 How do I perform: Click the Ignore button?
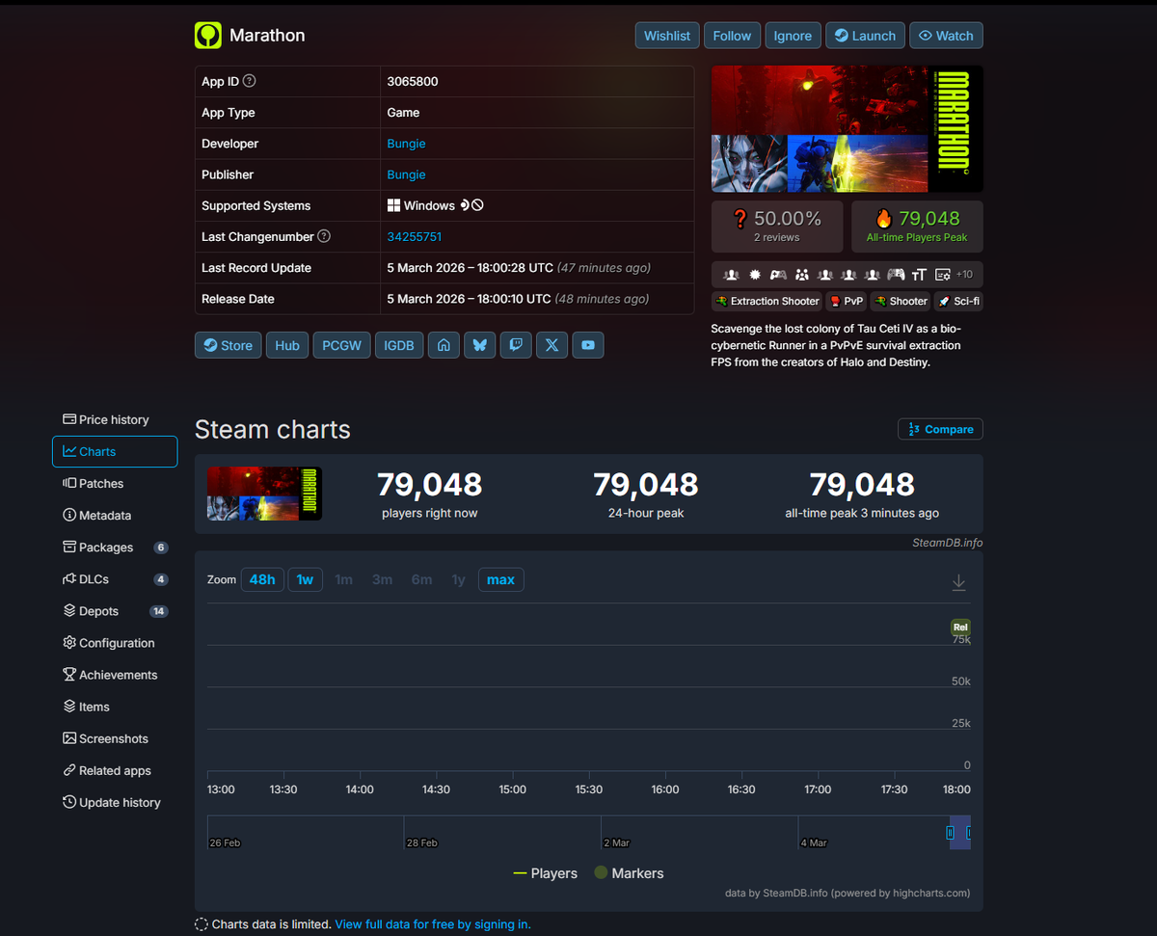coord(793,36)
